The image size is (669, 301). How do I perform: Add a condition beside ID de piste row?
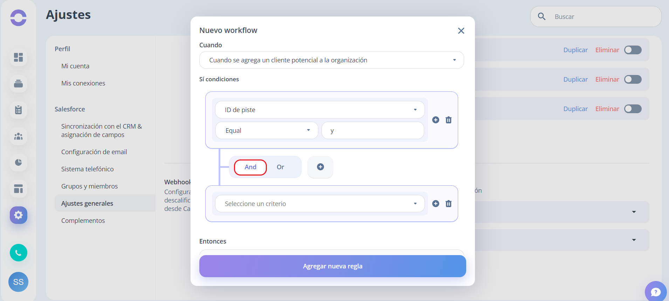tap(436, 120)
